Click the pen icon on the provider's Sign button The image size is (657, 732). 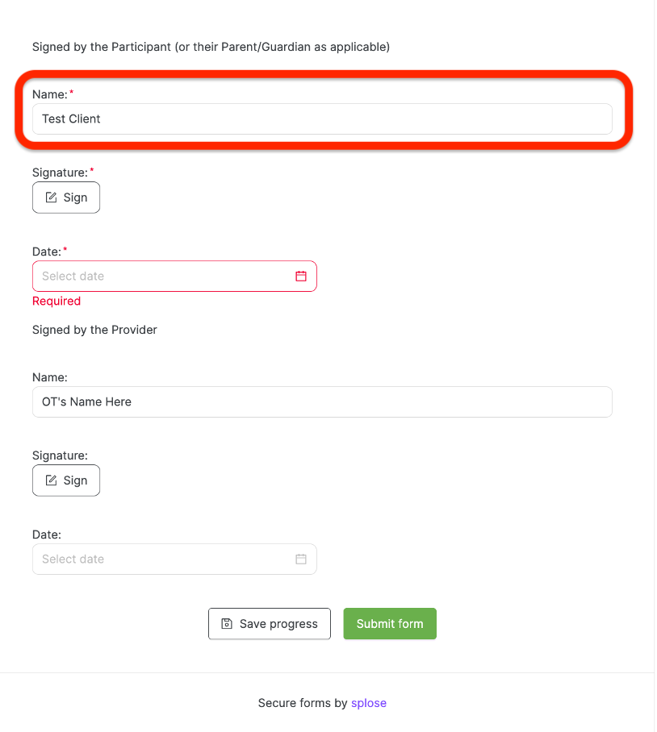click(52, 480)
